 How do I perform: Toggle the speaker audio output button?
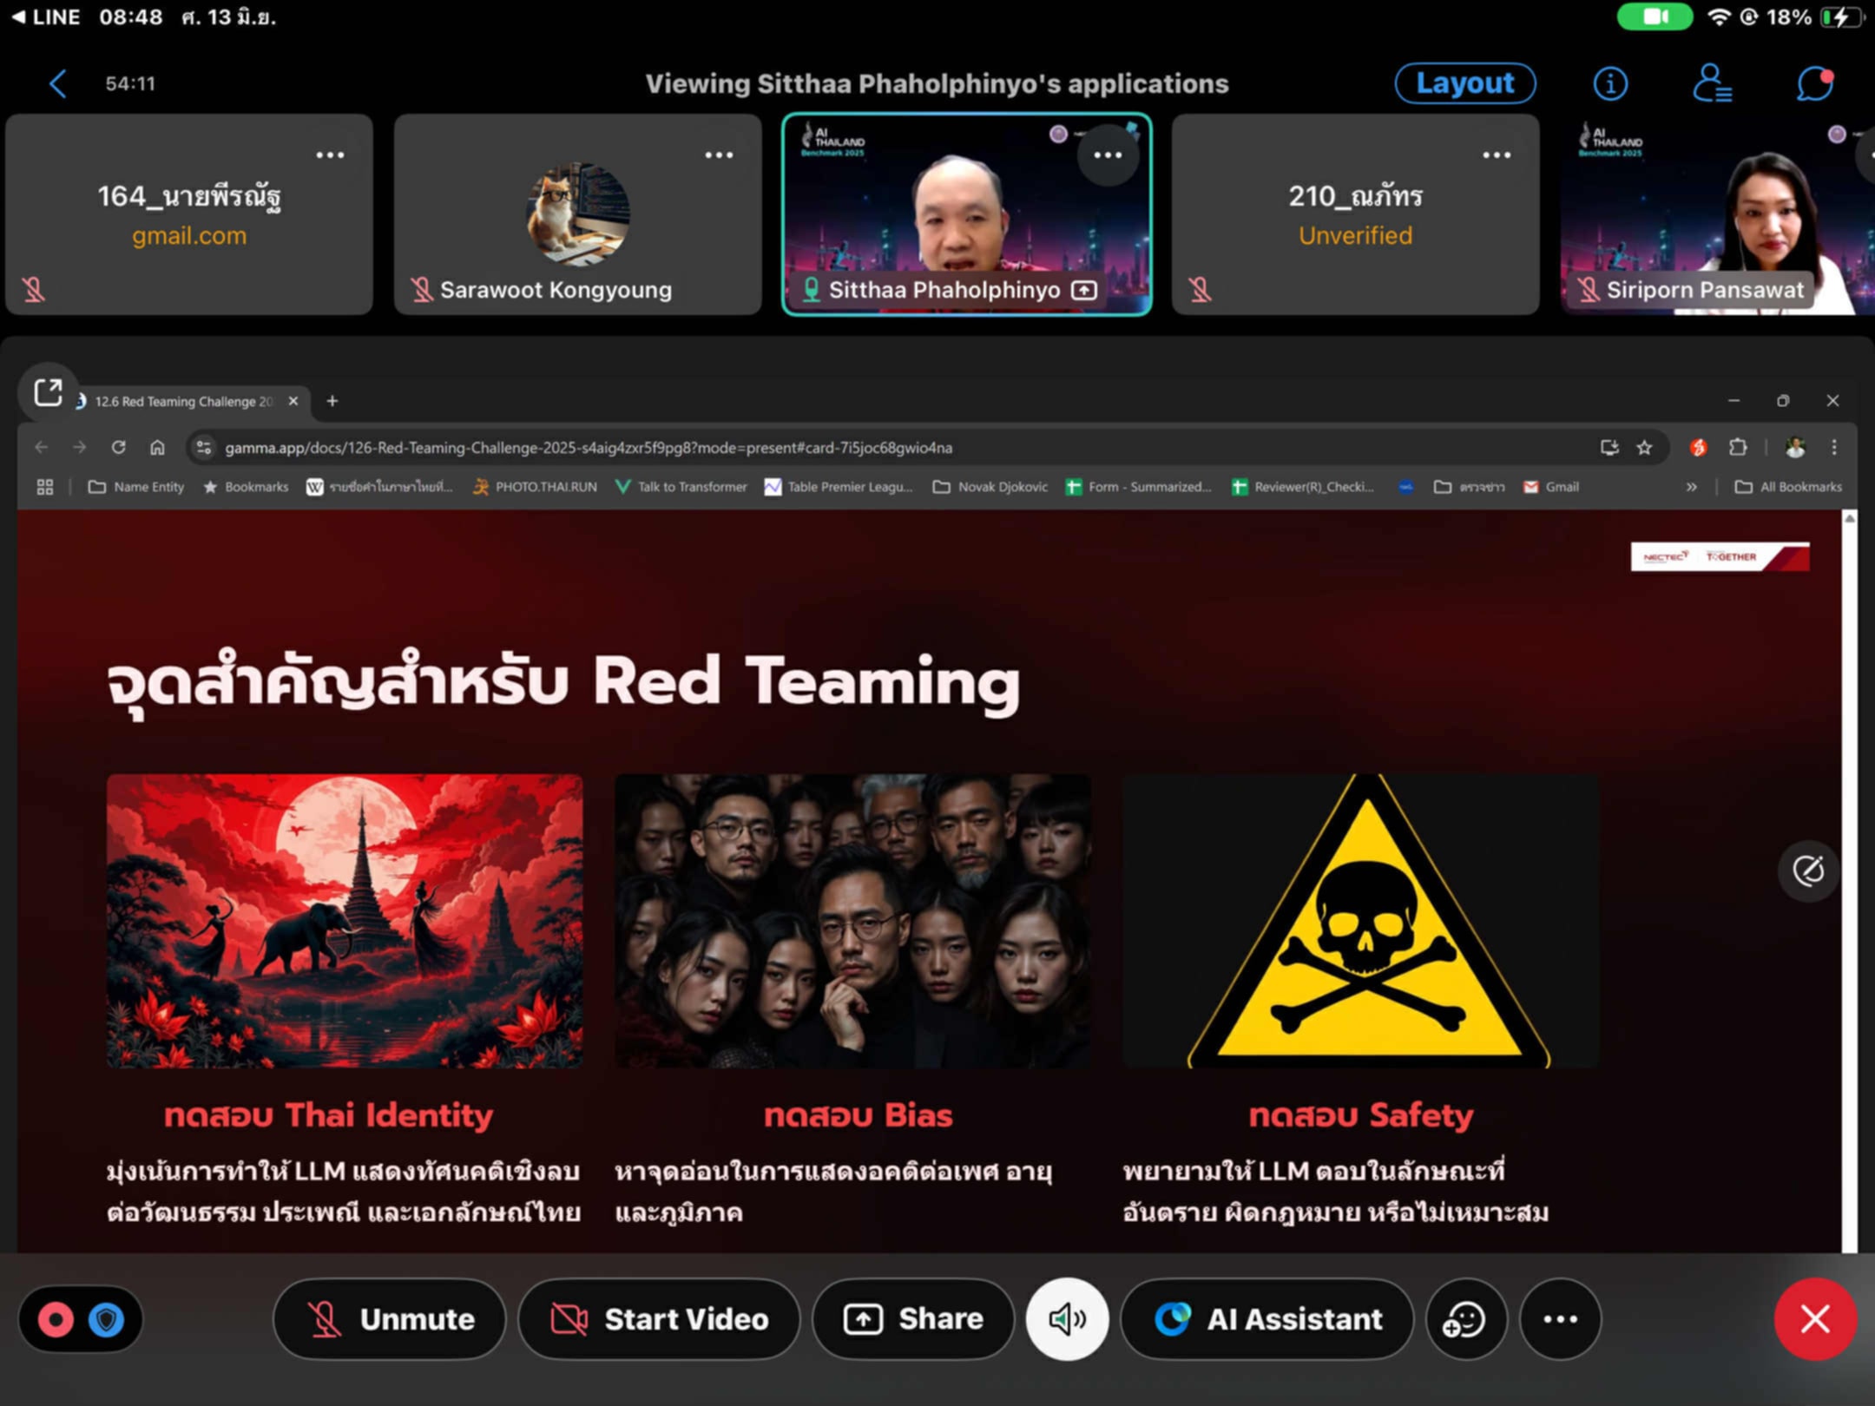1067,1319
